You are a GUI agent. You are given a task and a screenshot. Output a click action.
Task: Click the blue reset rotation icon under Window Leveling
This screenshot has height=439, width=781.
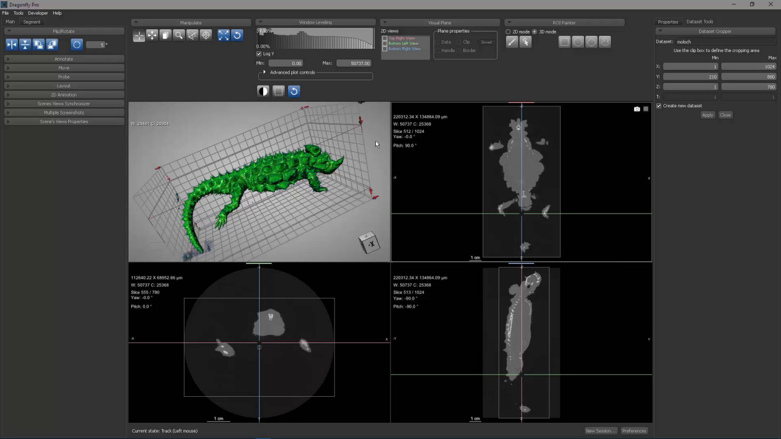[293, 91]
